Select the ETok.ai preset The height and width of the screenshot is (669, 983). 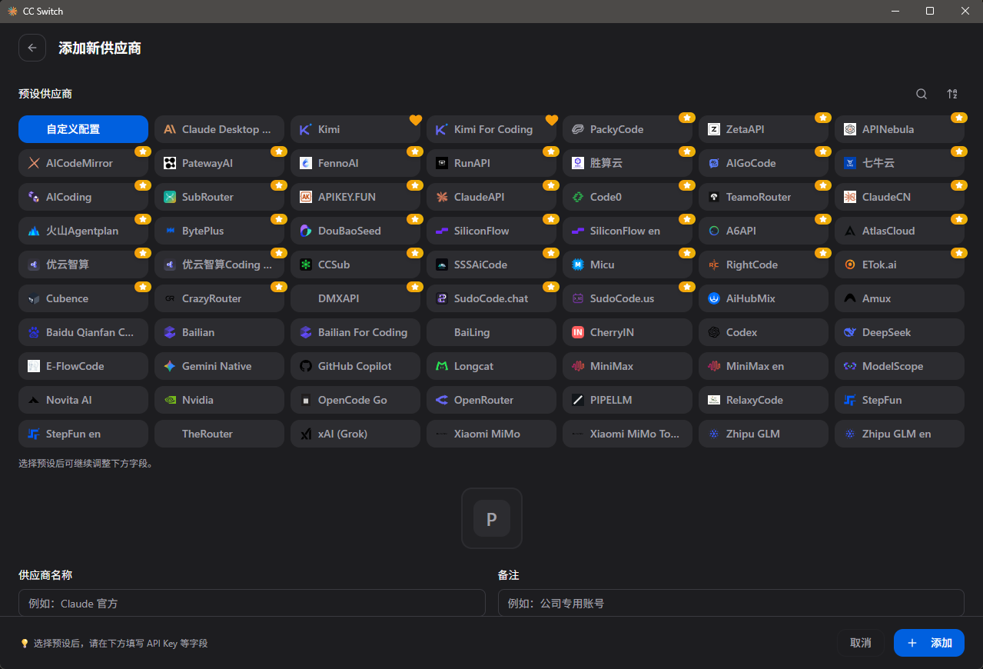coord(899,265)
